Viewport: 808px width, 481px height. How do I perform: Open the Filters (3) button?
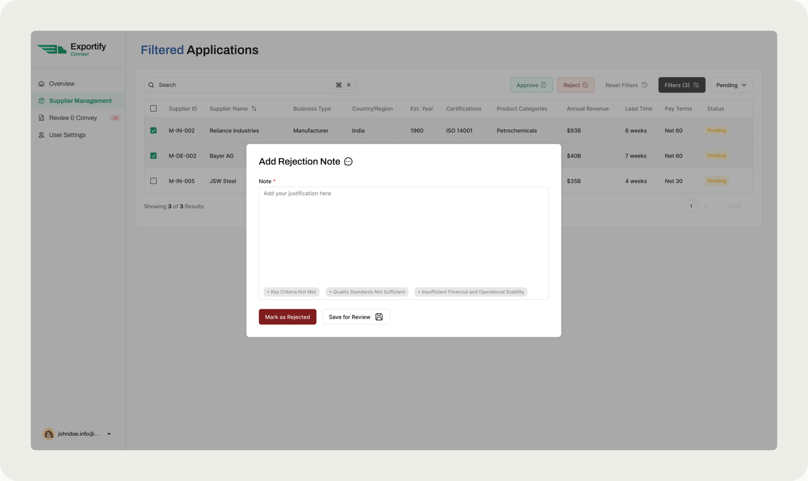(x=682, y=85)
